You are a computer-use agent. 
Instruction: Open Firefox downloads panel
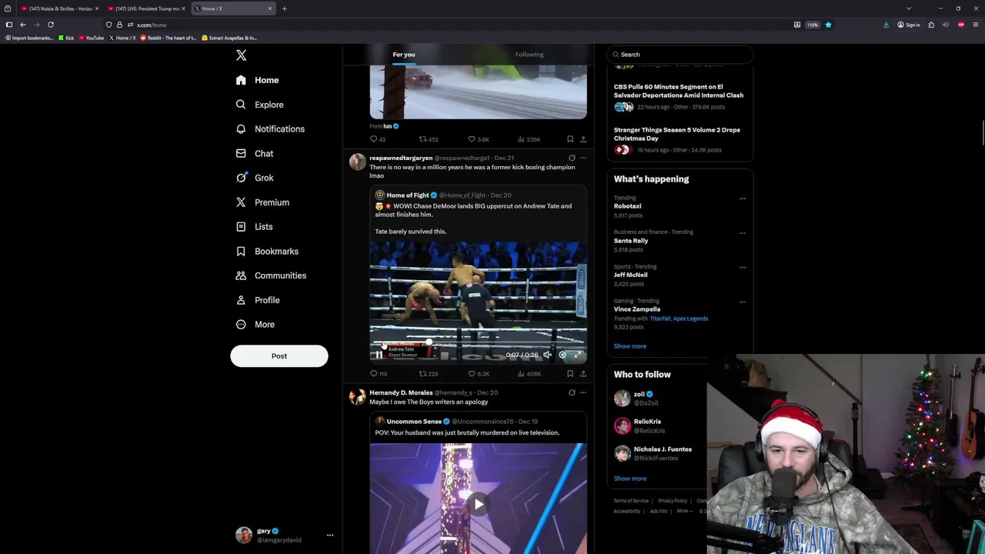886,25
